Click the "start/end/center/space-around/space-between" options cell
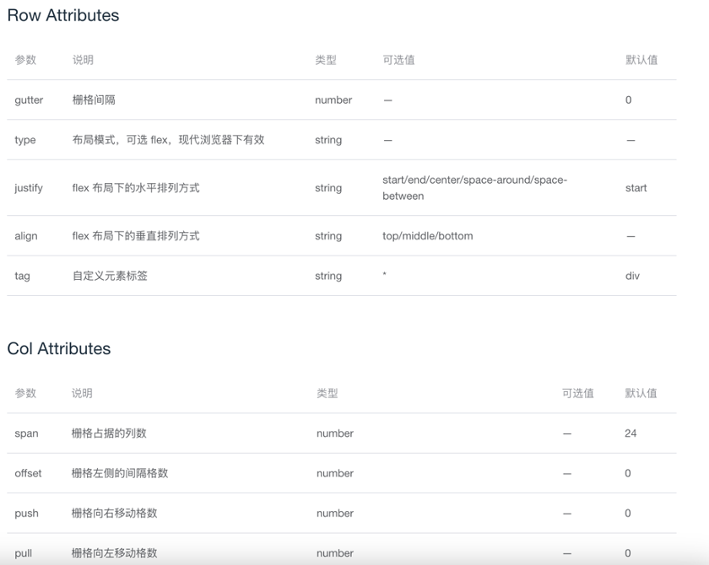The image size is (709, 565). (474, 188)
